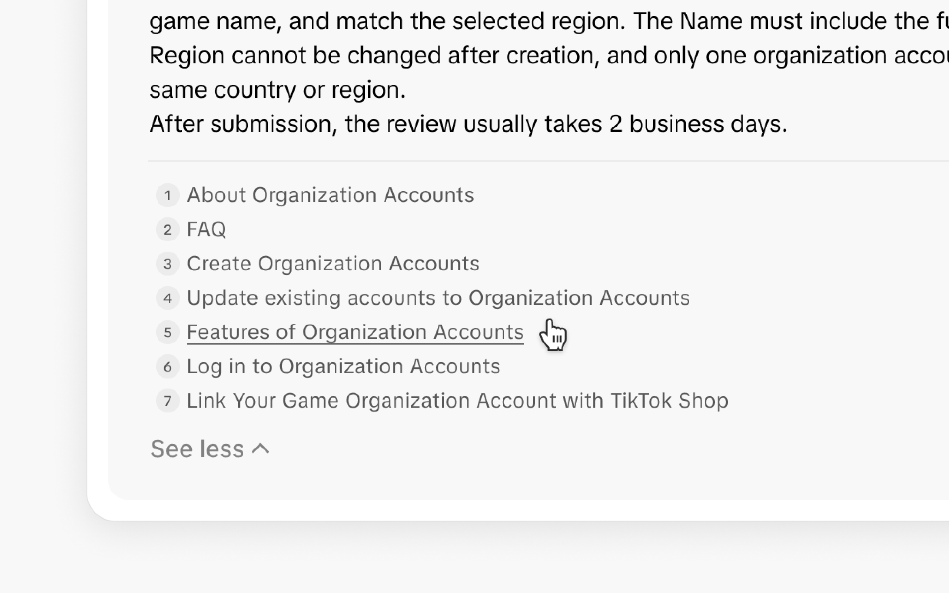
Task: Open Link Your Game Organization Account with TikTok Shop
Action: click(458, 400)
